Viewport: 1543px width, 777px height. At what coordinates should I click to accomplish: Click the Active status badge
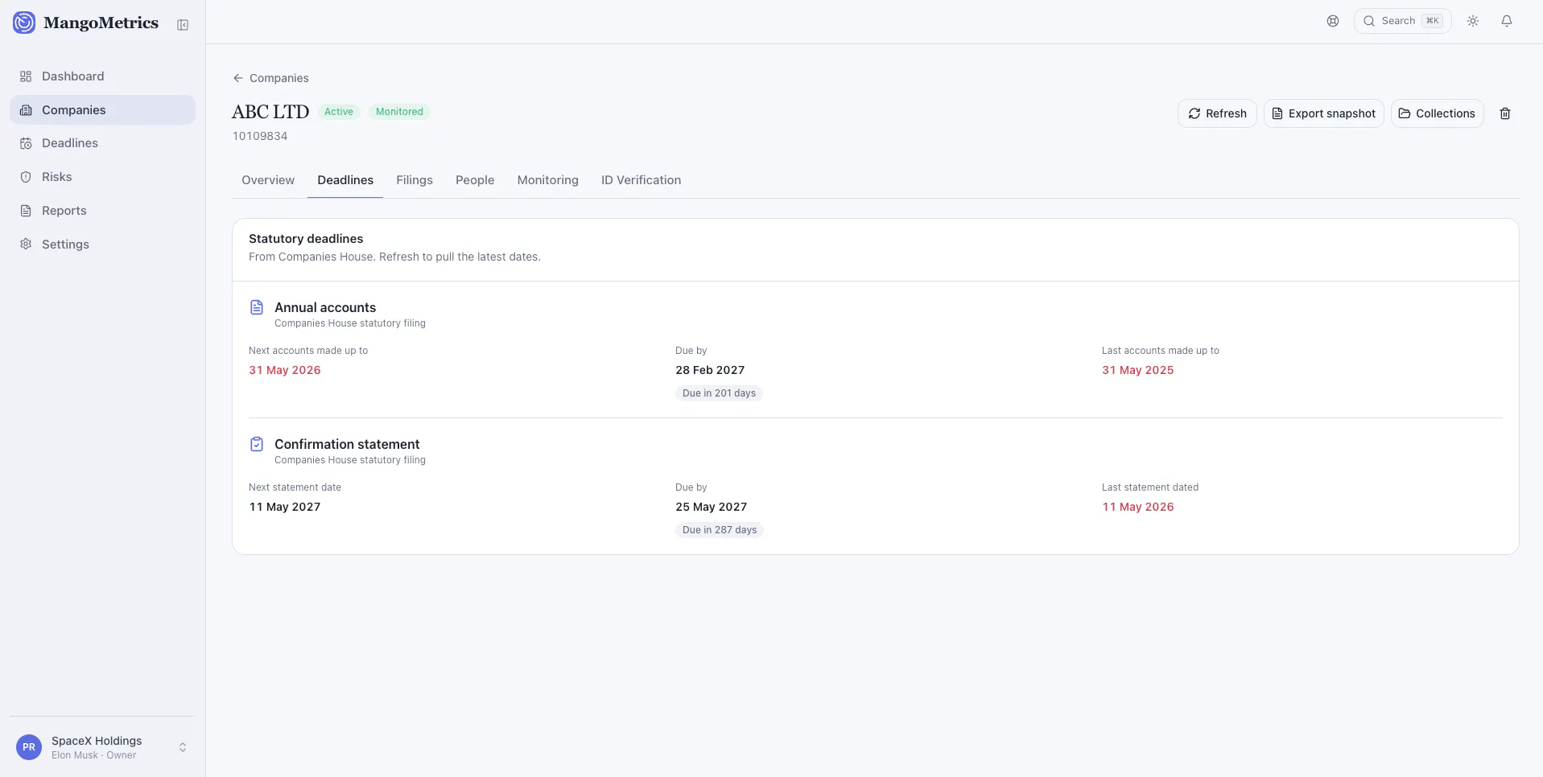coord(339,112)
